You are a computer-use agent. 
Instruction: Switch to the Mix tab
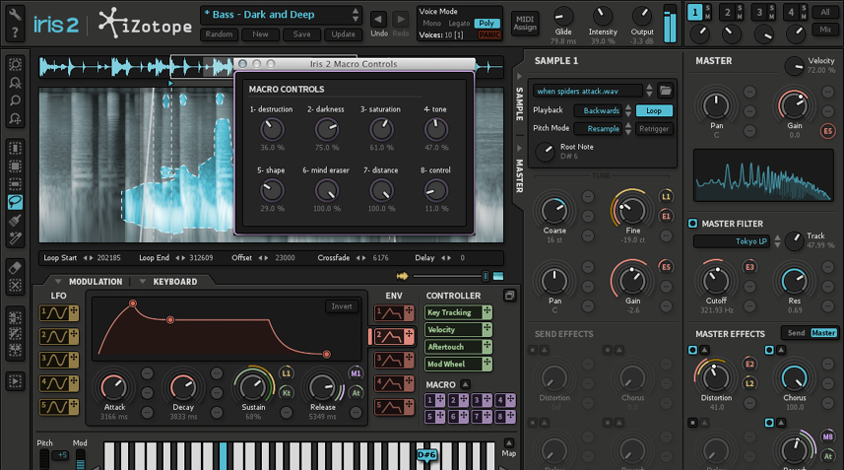click(824, 30)
